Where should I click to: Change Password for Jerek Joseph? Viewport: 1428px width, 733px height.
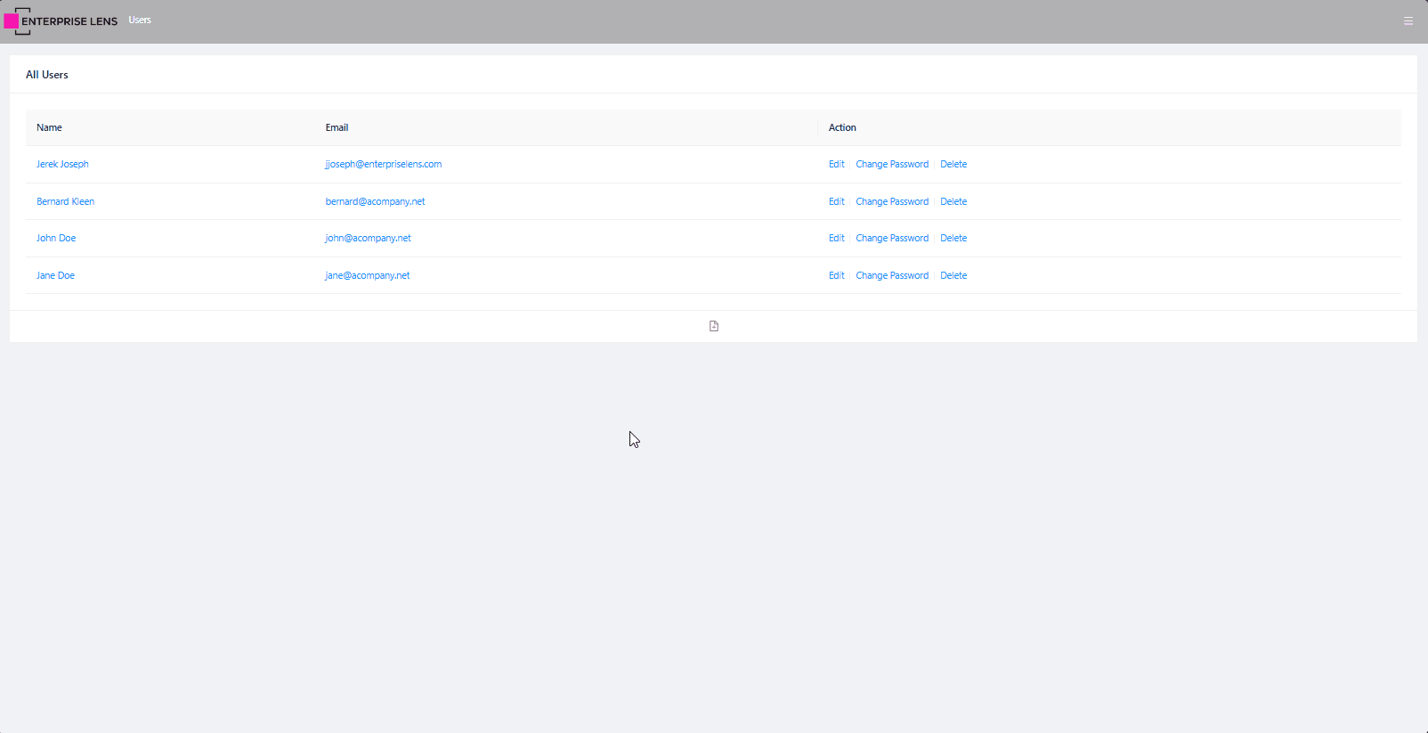pyautogui.click(x=892, y=165)
